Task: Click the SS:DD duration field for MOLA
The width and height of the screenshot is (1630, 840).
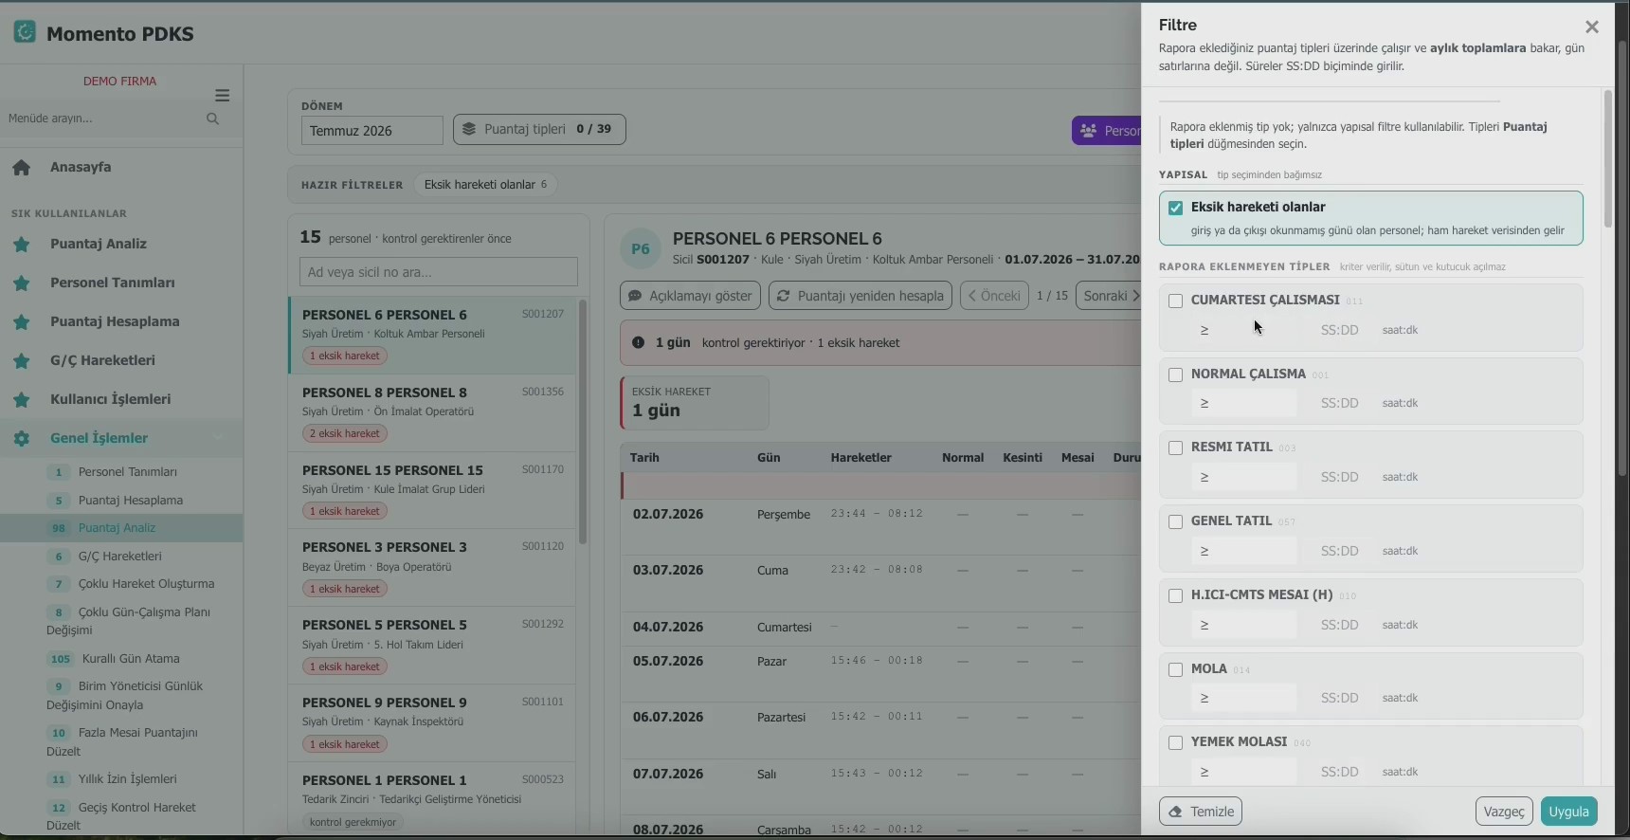Action: click(1339, 698)
